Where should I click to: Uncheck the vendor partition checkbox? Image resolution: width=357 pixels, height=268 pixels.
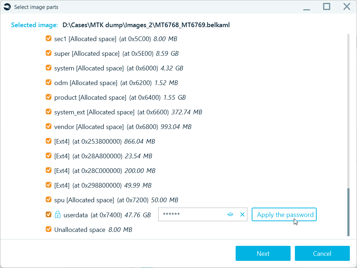(x=49, y=126)
